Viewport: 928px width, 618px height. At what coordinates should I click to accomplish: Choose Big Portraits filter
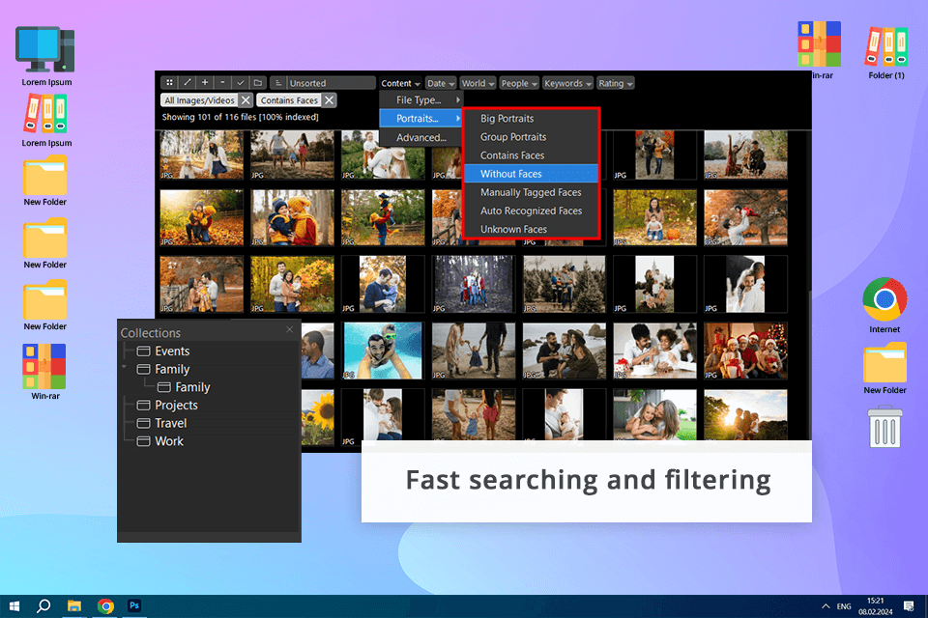(x=531, y=118)
